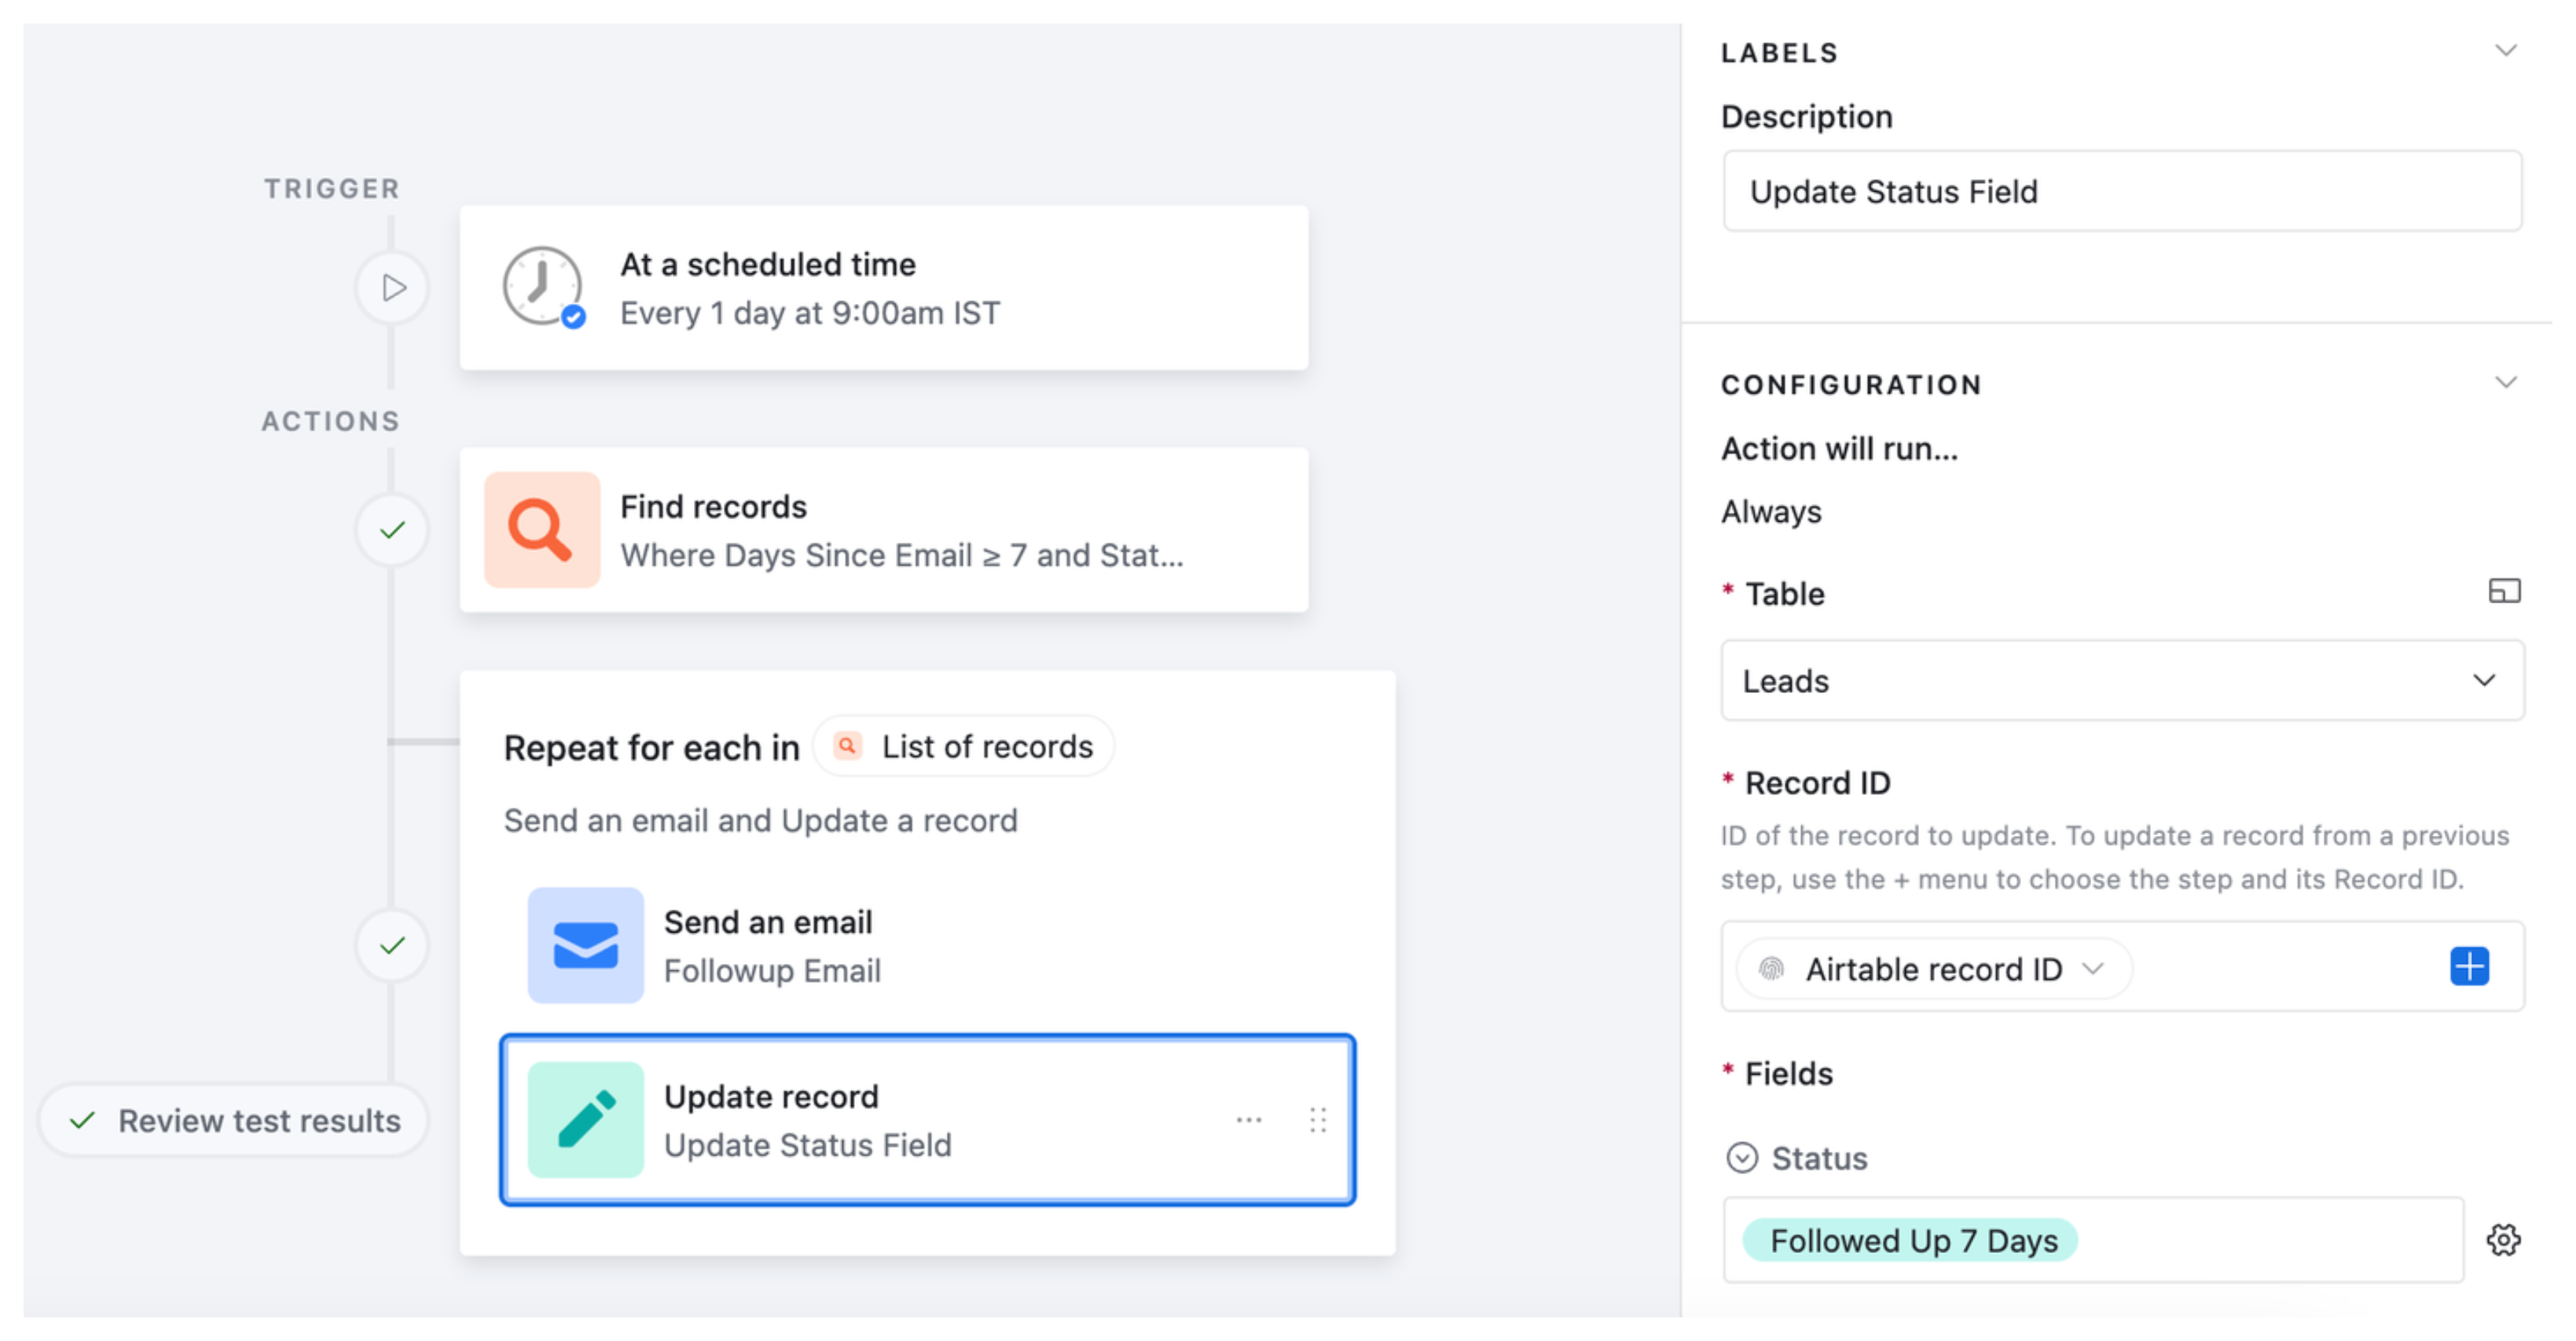This screenshot has width=2576, height=1341.
Task: Click the drag handle on the Update record action
Action: tap(1318, 1121)
